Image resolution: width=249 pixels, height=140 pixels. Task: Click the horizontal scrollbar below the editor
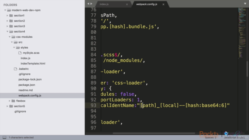click(154, 133)
